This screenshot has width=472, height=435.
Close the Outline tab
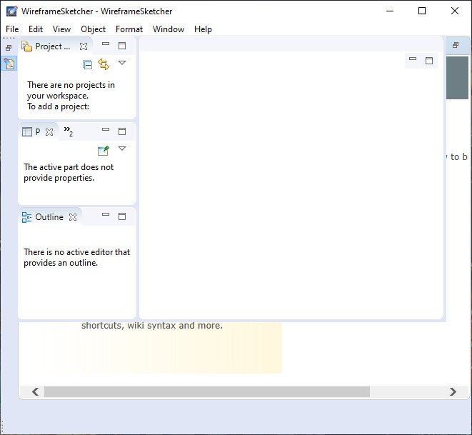point(73,217)
